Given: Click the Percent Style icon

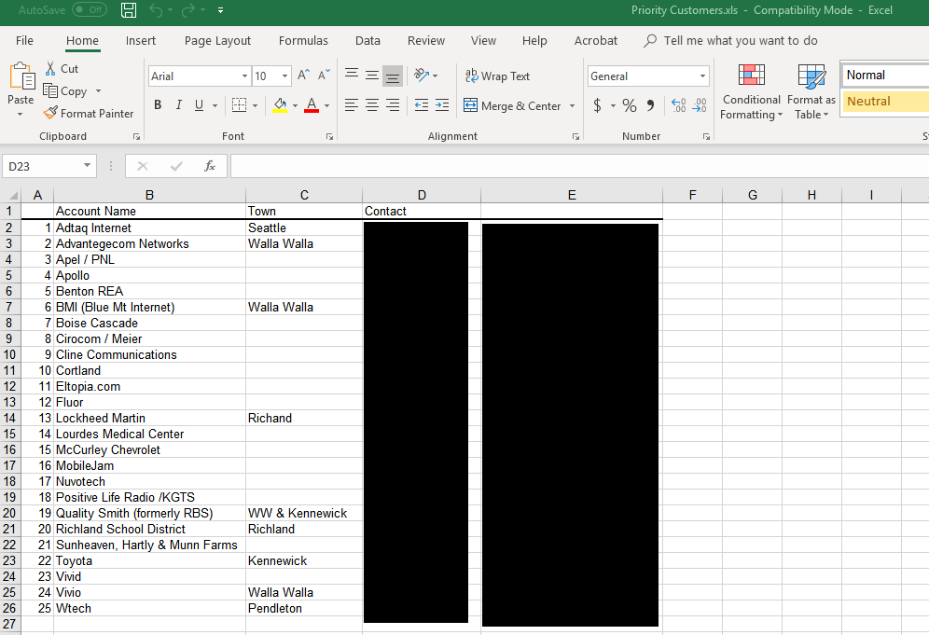Looking at the screenshot, I should tap(630, 105).
